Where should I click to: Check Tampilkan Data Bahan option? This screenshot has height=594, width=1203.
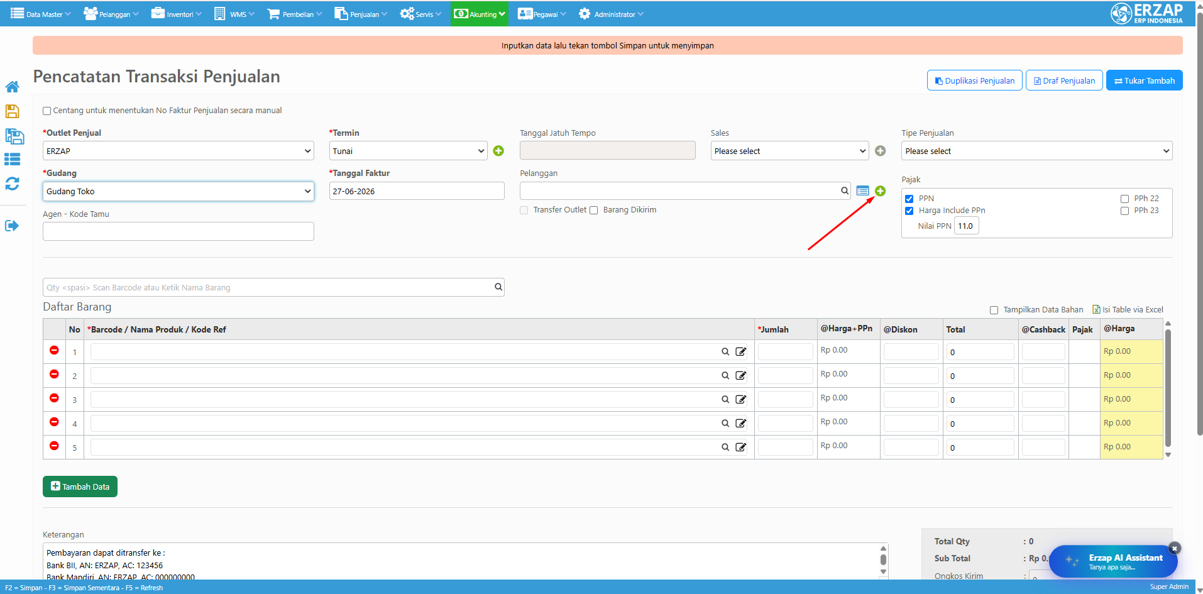pyautogui.click(x=994, y=310)
